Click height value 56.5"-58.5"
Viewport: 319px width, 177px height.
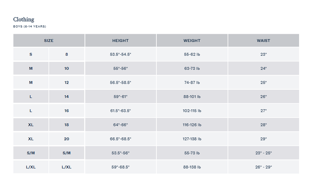[120, 83]
